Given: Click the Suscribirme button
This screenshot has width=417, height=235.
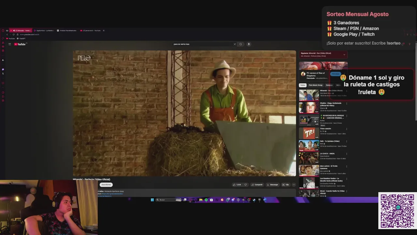Looking at the screenshot, I should pyautogui.click(x=106, y=185).
